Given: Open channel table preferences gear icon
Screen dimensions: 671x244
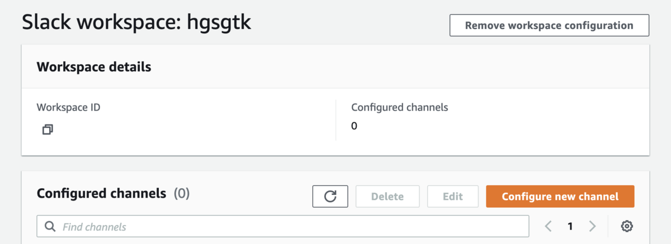Looking at the screenshot, I should click(x=627, y=226).
